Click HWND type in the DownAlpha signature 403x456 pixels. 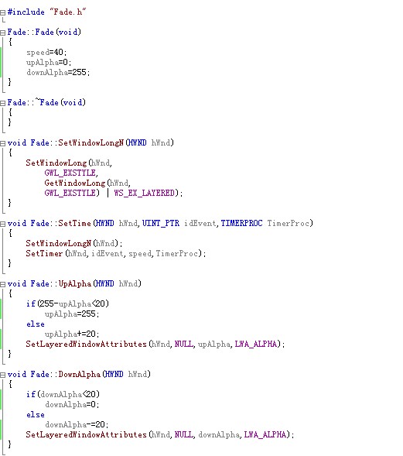click(114, 374)
